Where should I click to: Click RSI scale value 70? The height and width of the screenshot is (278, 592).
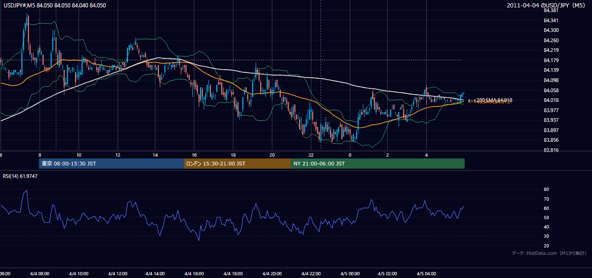click(x=546, y=199)
